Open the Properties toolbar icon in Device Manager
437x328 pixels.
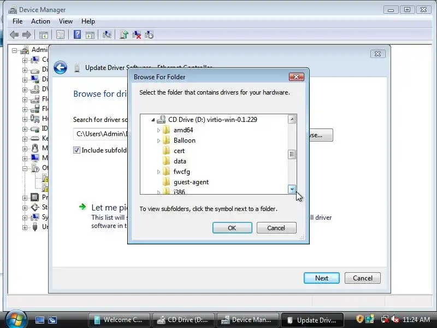click(x=60, y=35)
